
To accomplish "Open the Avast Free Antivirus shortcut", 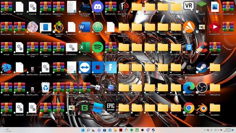I will click(x=189, y=27).
